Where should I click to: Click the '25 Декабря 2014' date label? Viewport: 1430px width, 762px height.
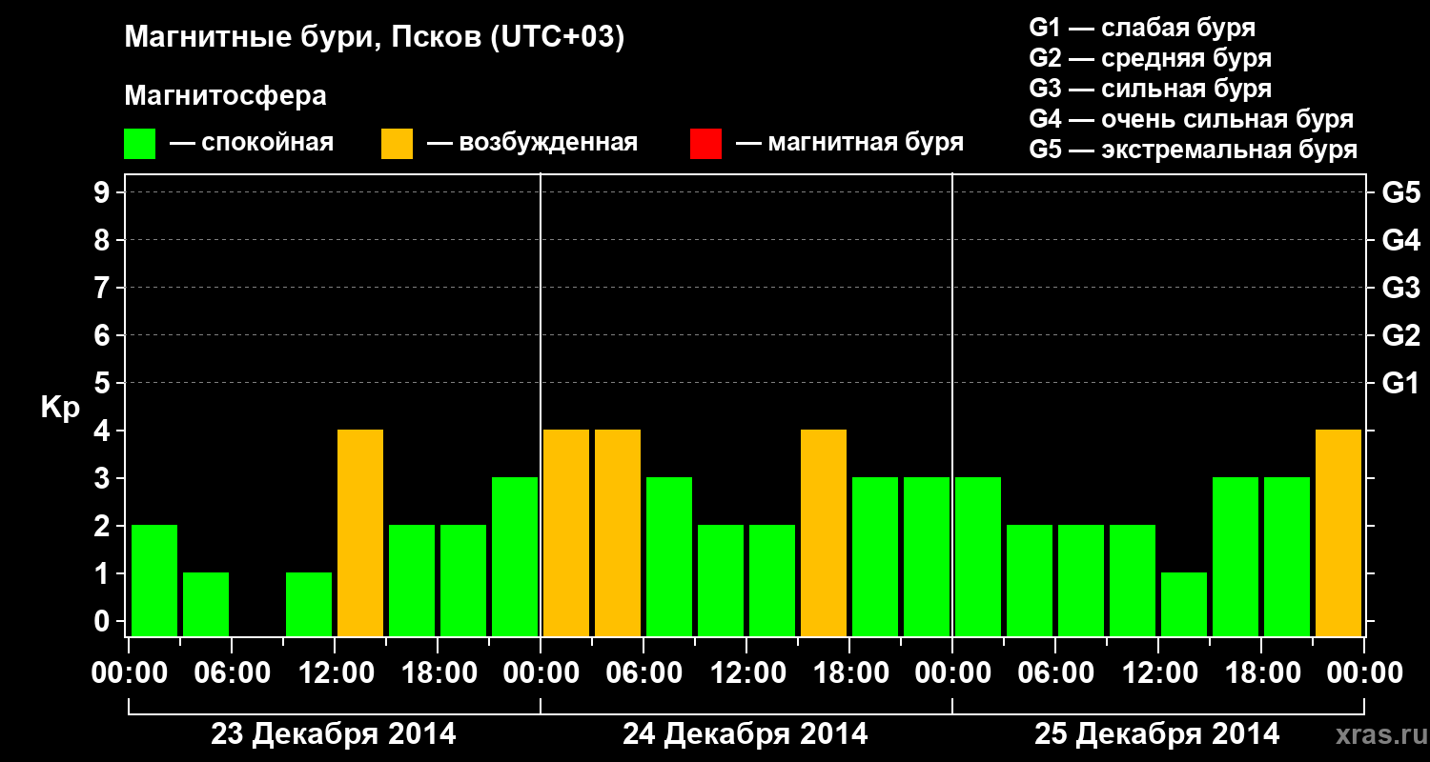pyautogui.click(x=1157, y=734)
